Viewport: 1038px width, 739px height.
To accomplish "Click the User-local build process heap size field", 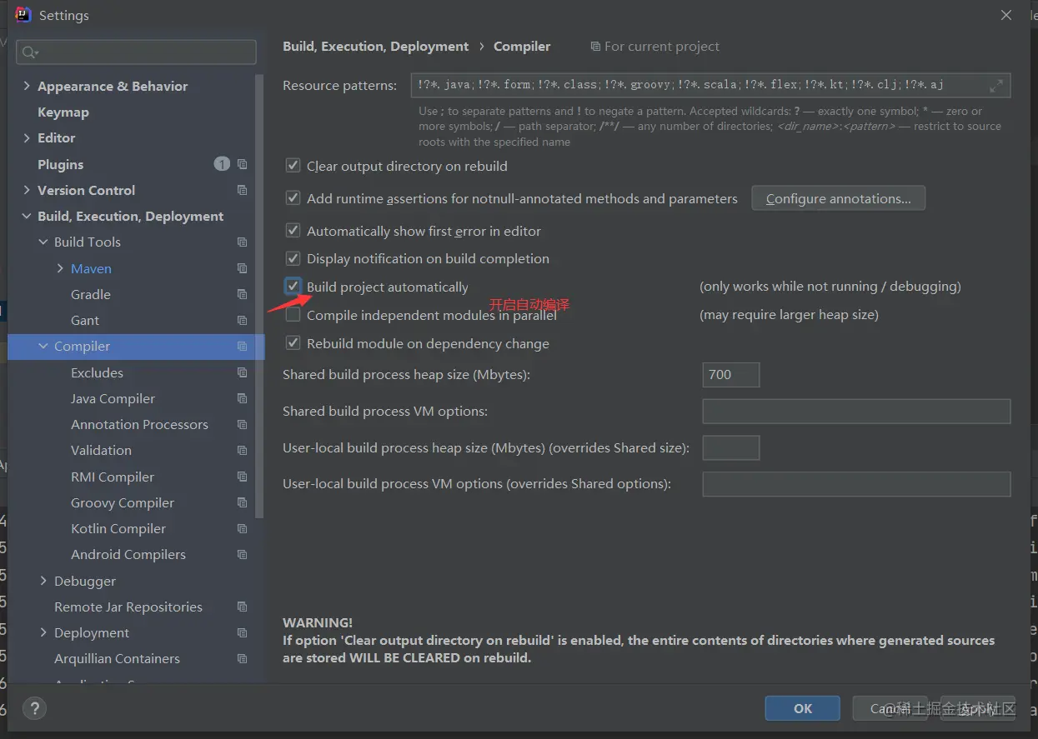I will [731, 447].
